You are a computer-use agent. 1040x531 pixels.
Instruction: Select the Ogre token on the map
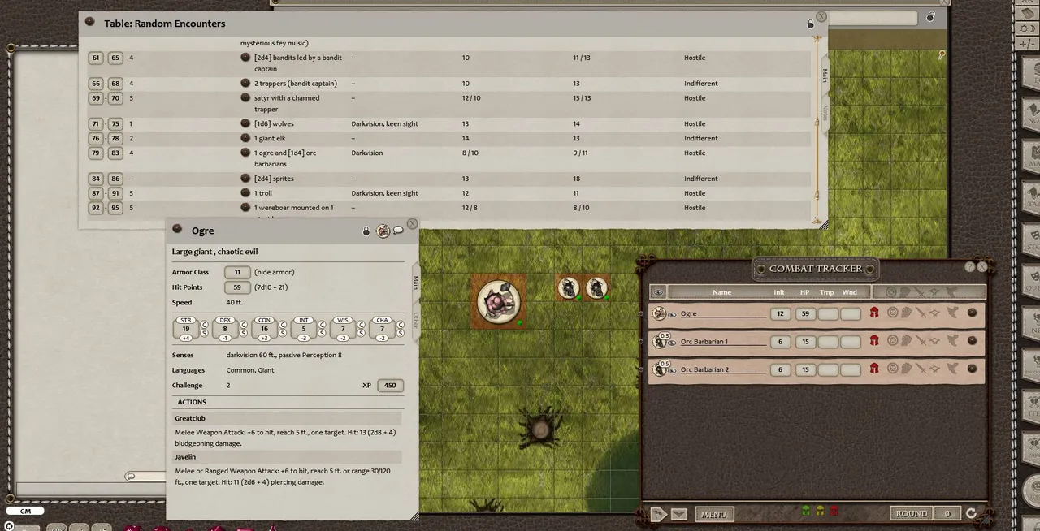pos(498,301)
